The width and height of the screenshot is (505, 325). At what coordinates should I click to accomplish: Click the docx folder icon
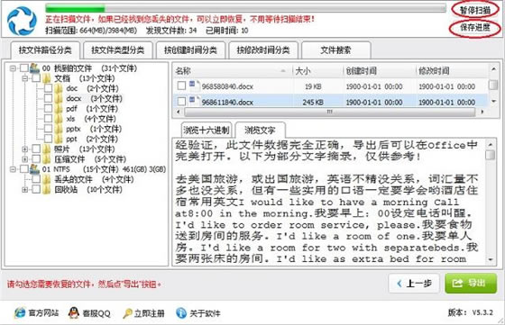(59, 98)
